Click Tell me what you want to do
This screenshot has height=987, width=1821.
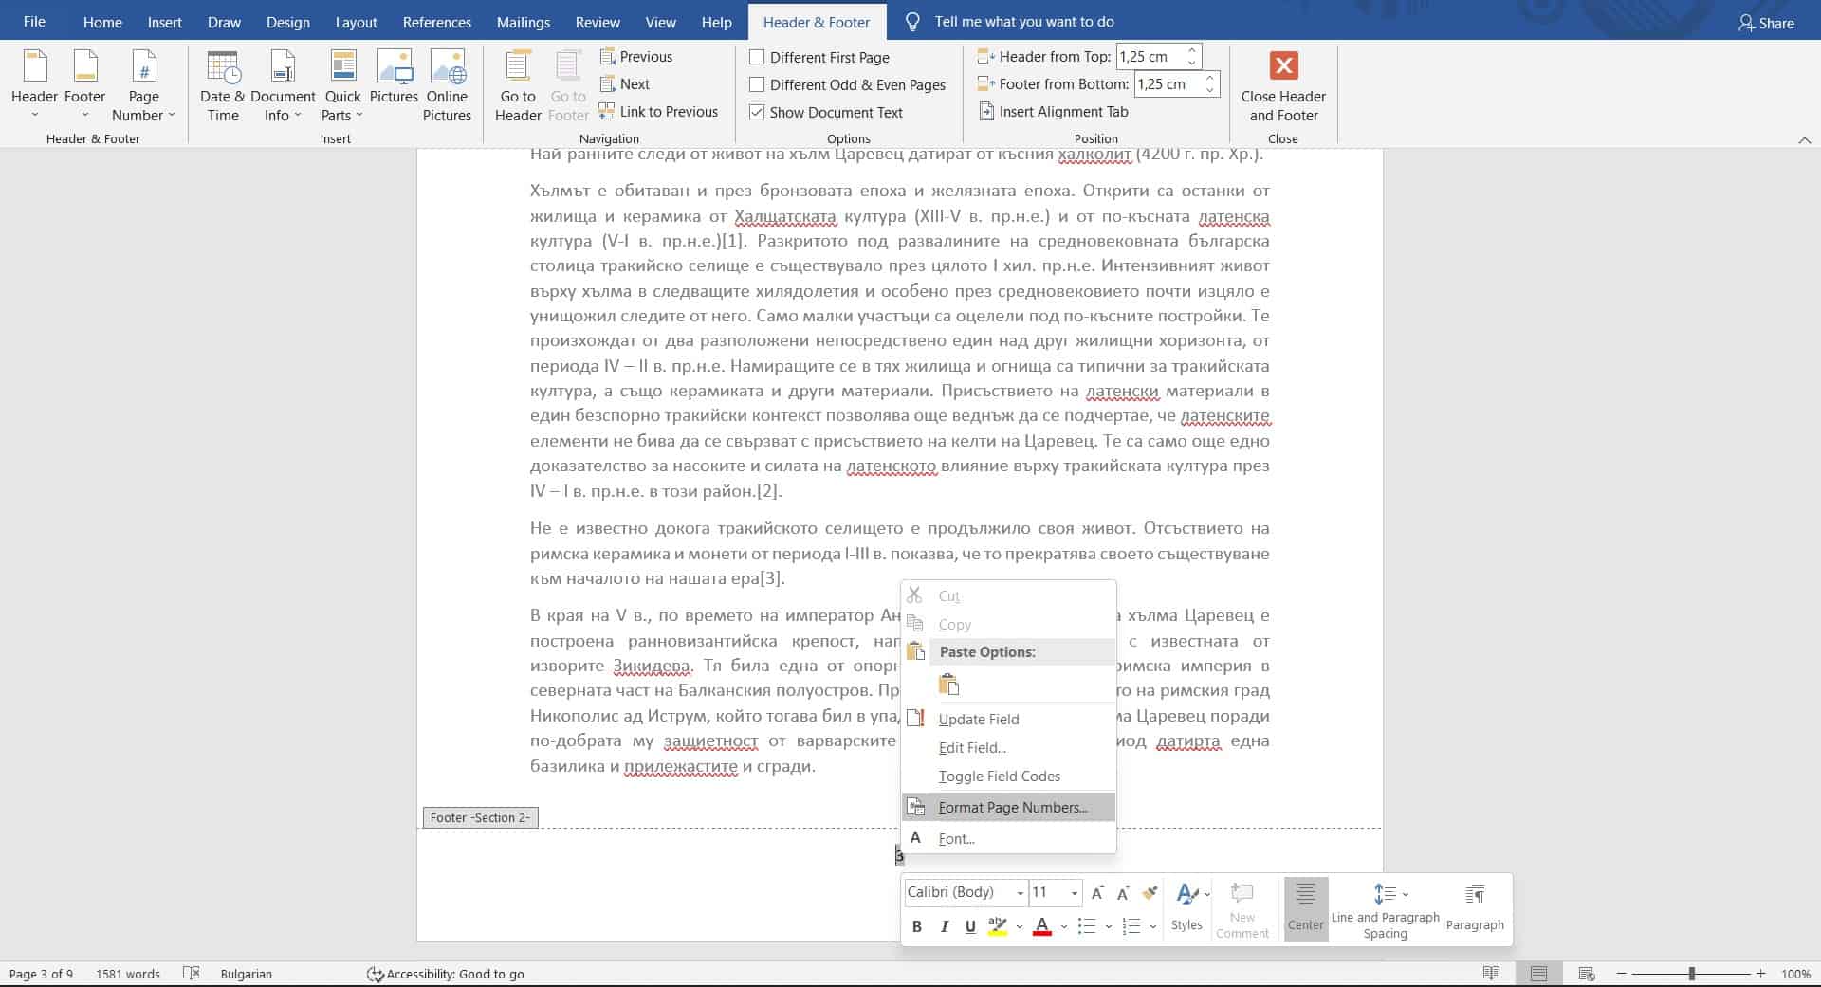1024,21
